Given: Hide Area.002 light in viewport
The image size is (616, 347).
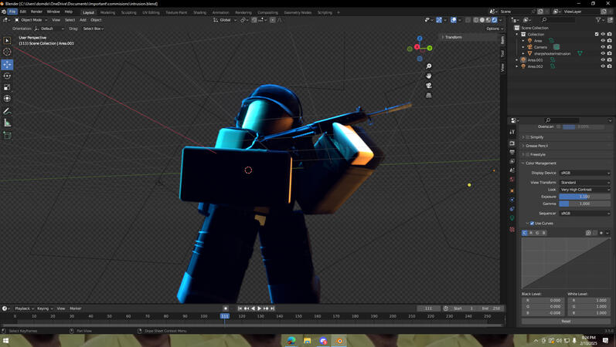Looking at the screenshot, I should coord(603,66).
